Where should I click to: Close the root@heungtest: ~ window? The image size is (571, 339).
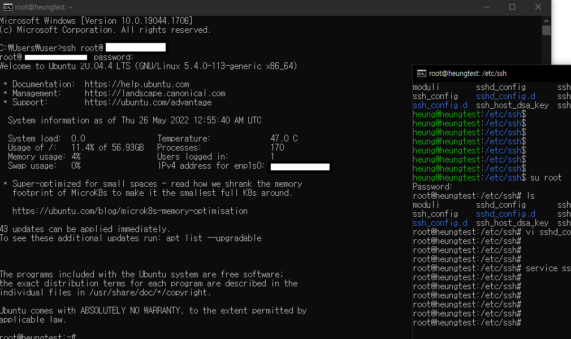point(538,7)
